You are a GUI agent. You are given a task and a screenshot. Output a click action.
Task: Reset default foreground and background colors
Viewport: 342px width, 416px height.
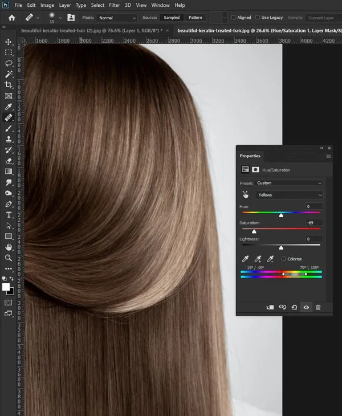(x=4, y=279)
